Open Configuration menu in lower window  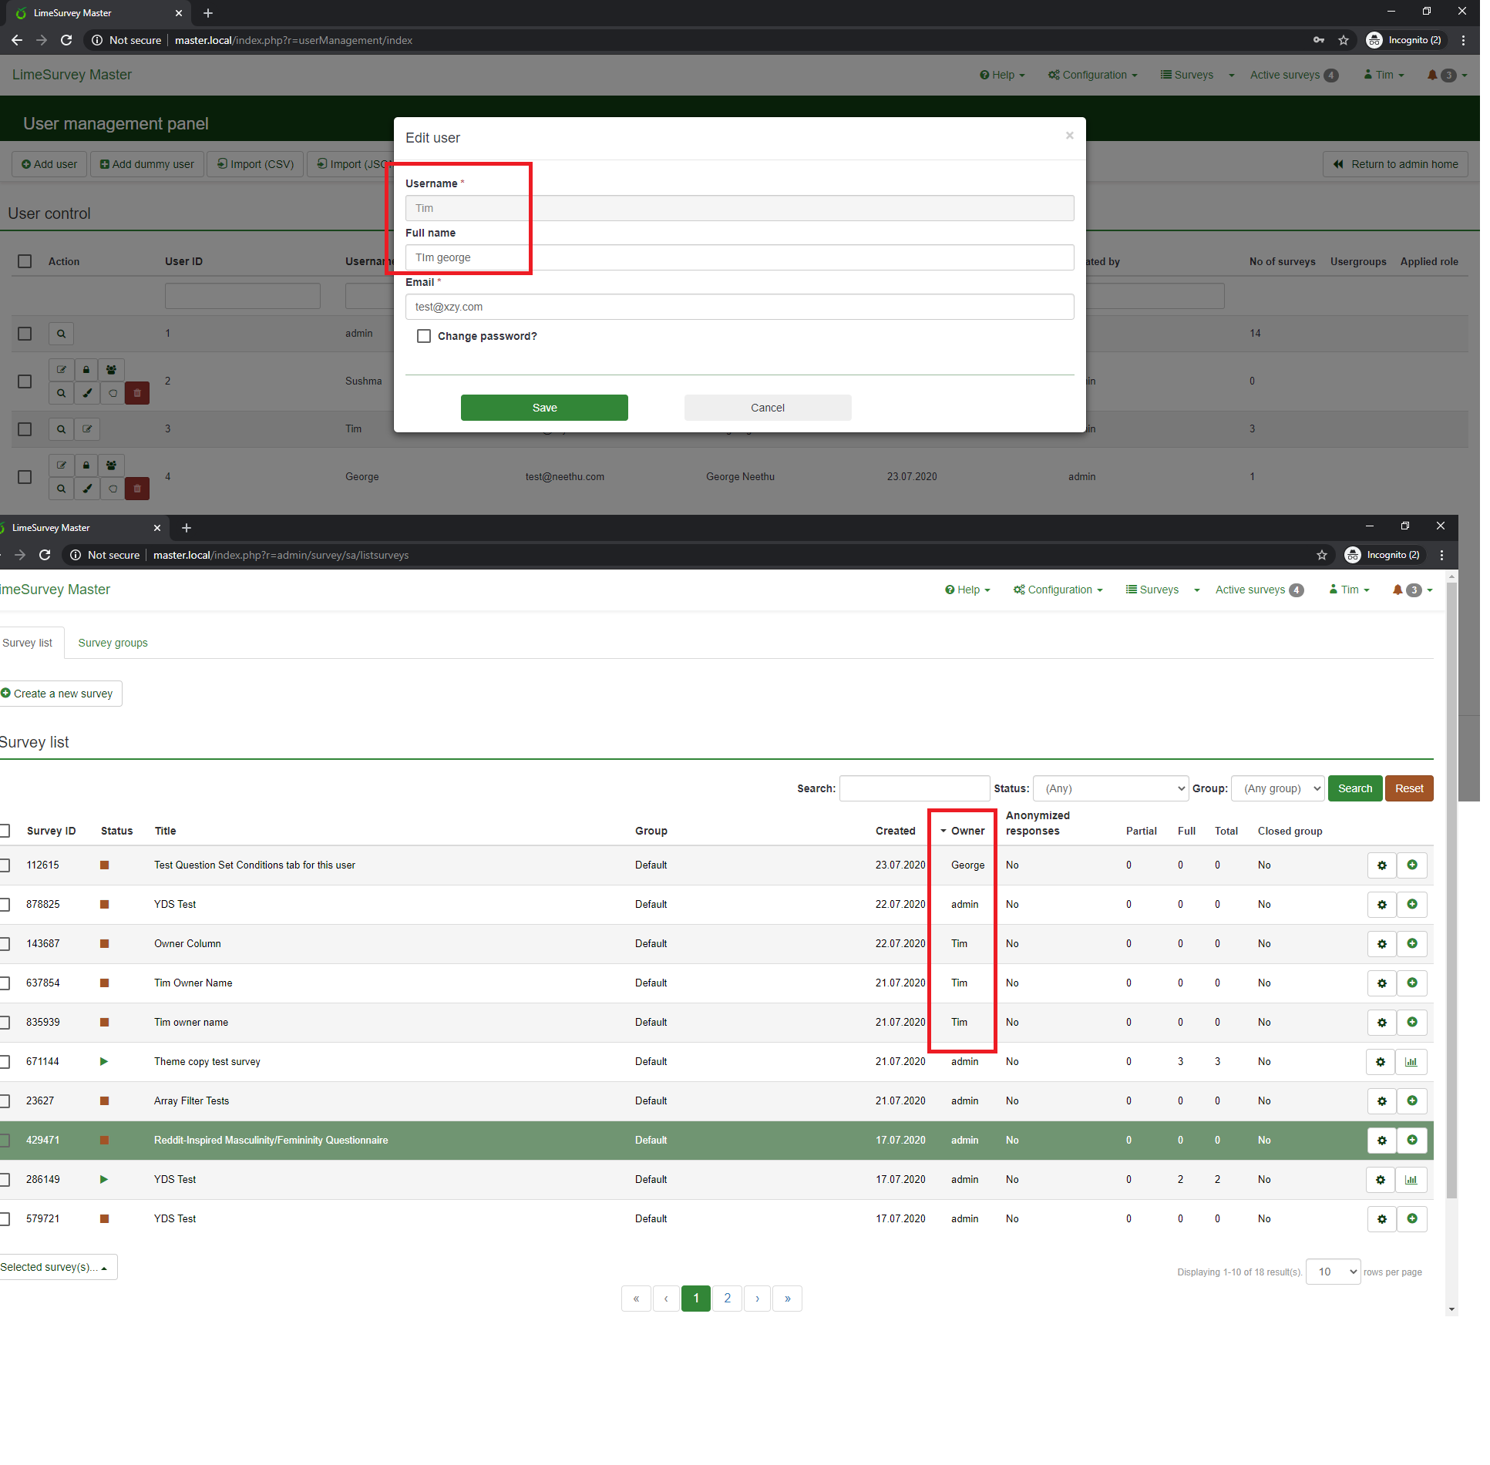click(1058, 590)
